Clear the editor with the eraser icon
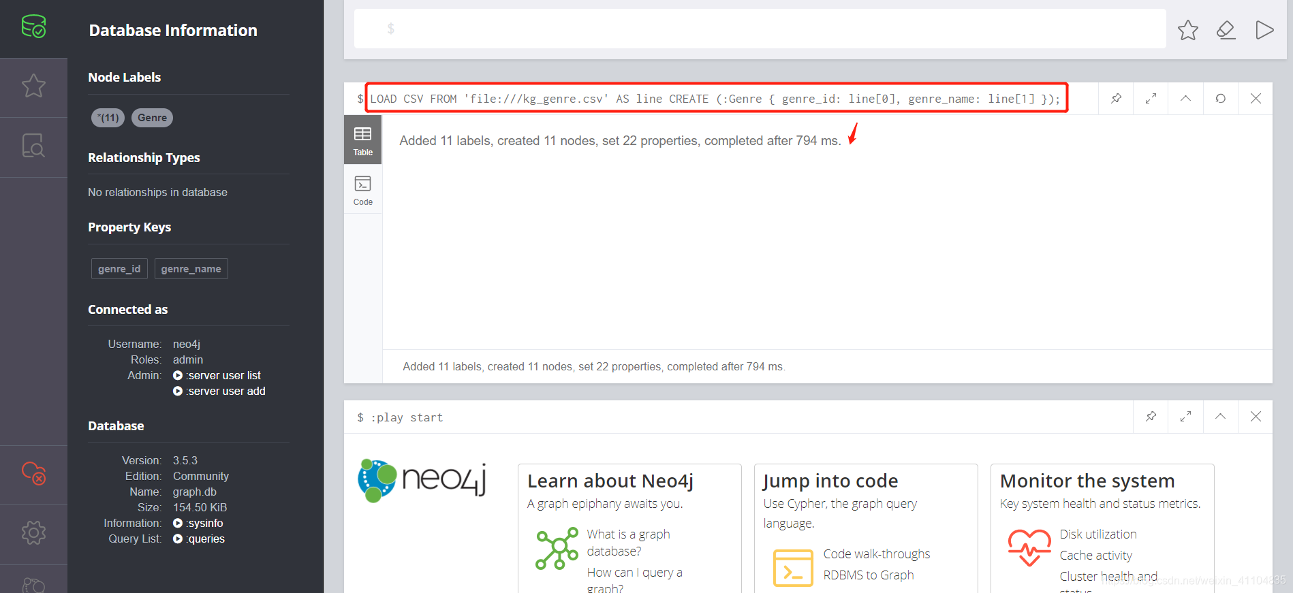 pyautogui.click(x=1226, y=30)
